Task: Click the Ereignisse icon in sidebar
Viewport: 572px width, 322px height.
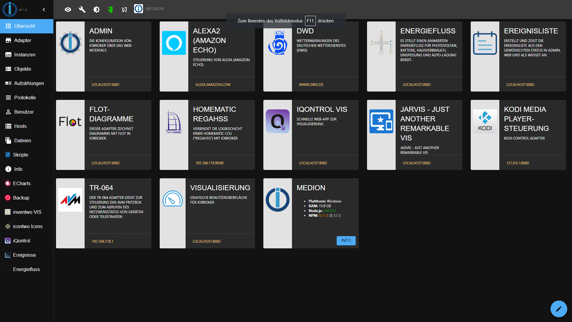Action: click(x=8, y=255)
